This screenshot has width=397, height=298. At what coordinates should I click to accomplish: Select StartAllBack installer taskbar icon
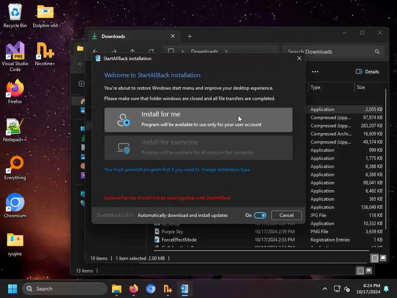185,289
